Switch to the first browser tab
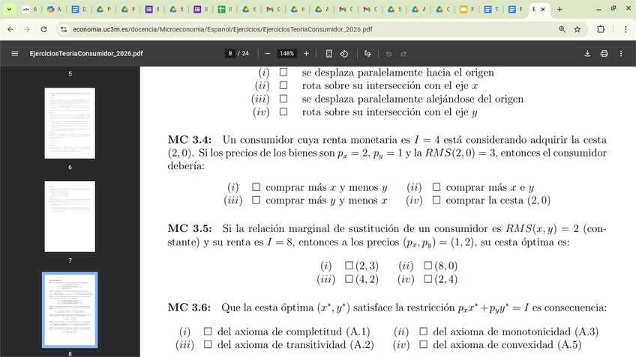636x357 pixels. pyautogui.click(x=29, y=9)
